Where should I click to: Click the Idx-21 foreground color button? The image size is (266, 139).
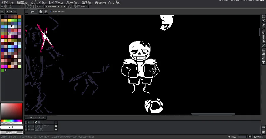click(12, 127)
